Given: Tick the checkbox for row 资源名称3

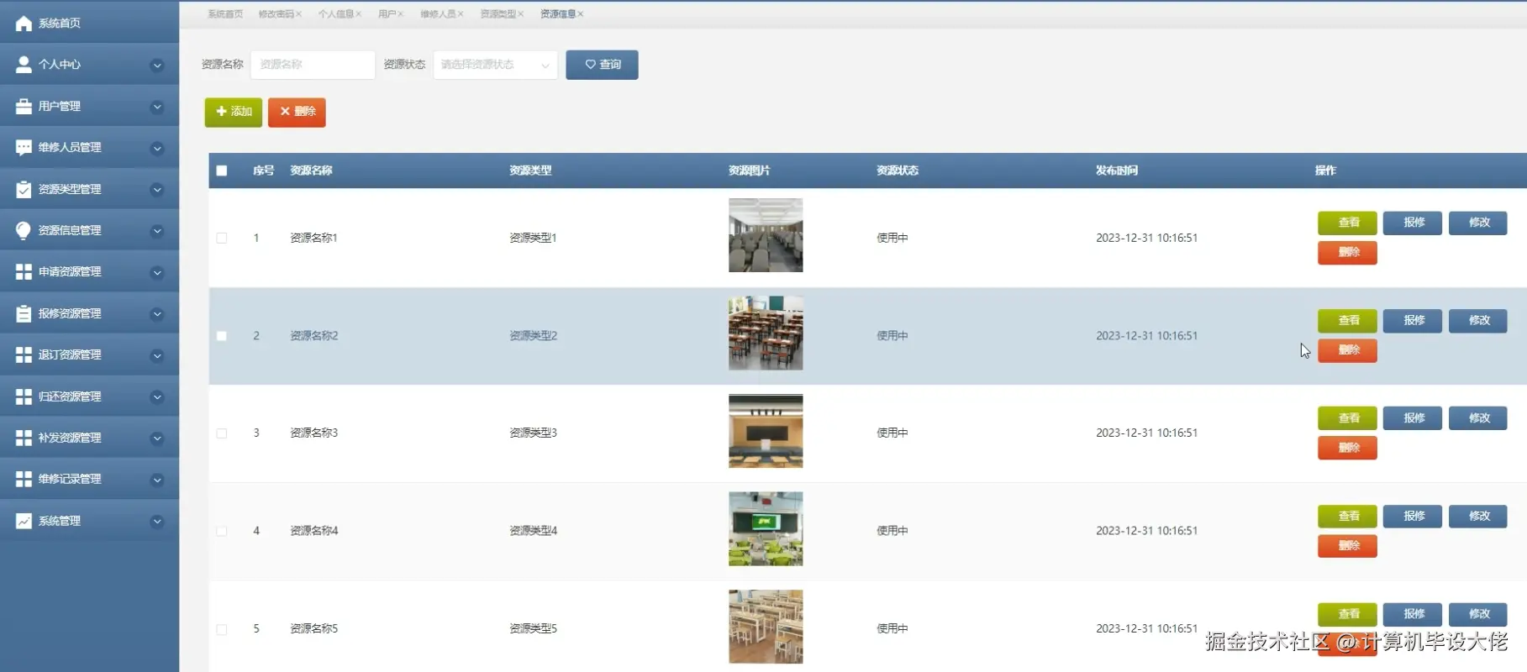Looking at the screenshot, I should (x=222, y=433).
